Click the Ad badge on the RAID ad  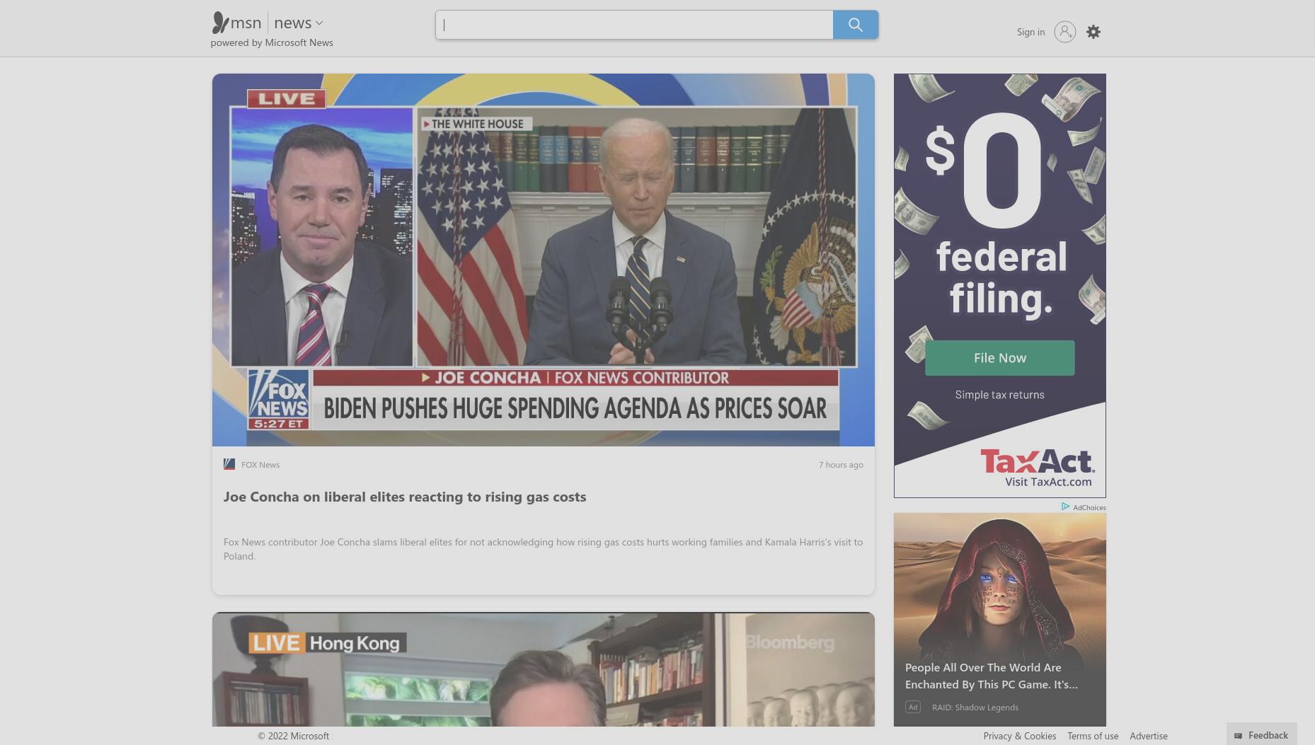[x=913, y=707]
